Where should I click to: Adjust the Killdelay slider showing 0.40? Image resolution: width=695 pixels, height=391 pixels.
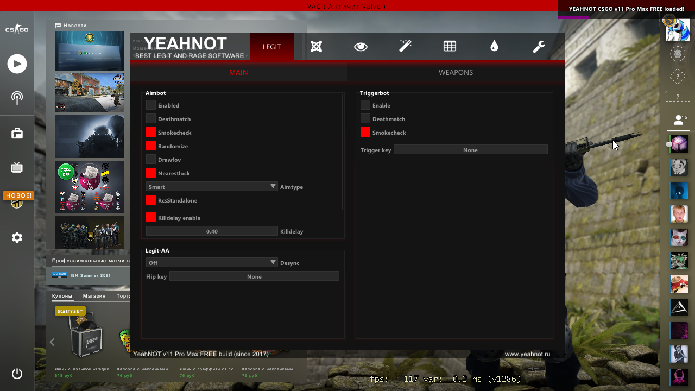(x=212, y=231)
